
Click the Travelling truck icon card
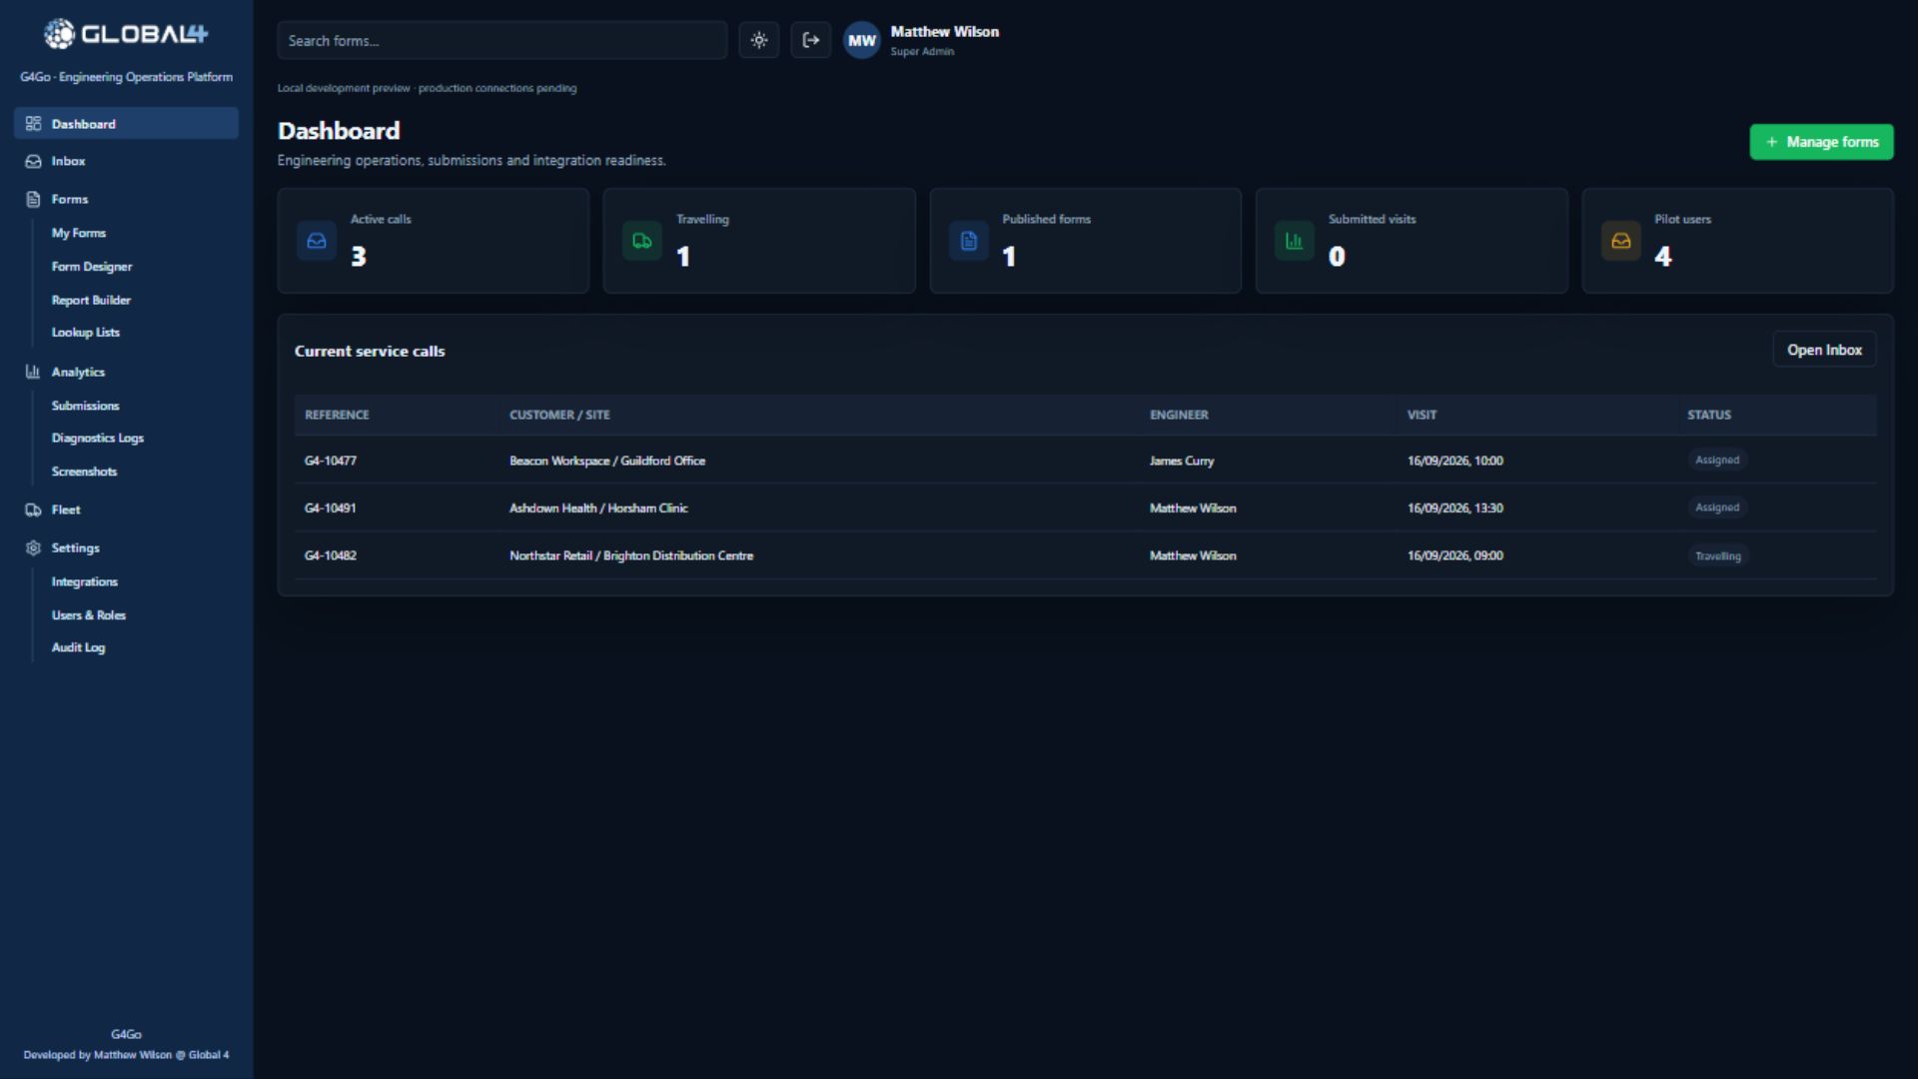coord(642,241)
